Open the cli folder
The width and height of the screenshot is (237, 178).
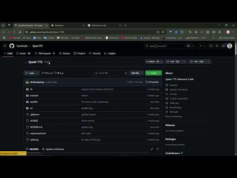[31, 89]
